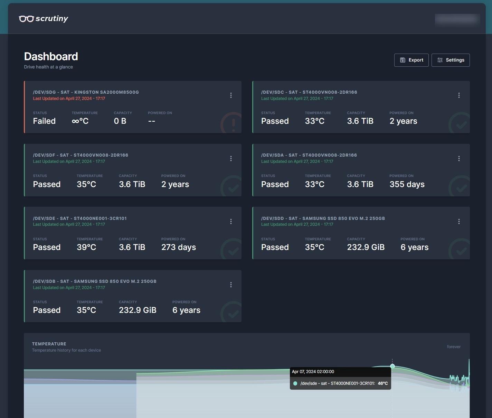
Task: Open the /DEV/SDD Samsung SSD 850 EVO details
Action: point(323,219)
